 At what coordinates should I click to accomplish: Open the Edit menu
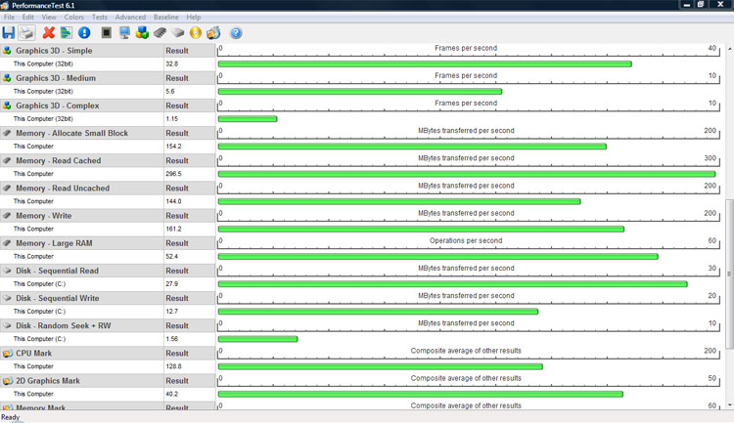pyautogui.click(x=28, y=17)
